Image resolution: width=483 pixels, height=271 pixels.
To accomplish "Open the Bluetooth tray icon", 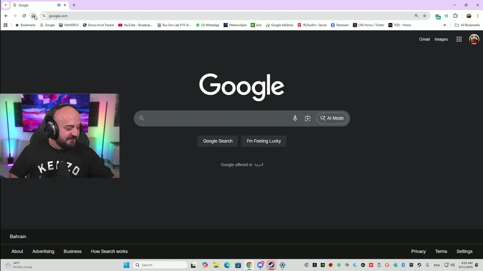I will click(x=403, y=265).
